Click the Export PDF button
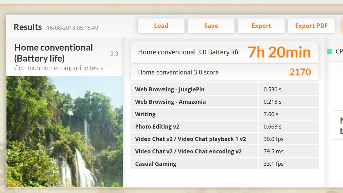 [311, 26]
